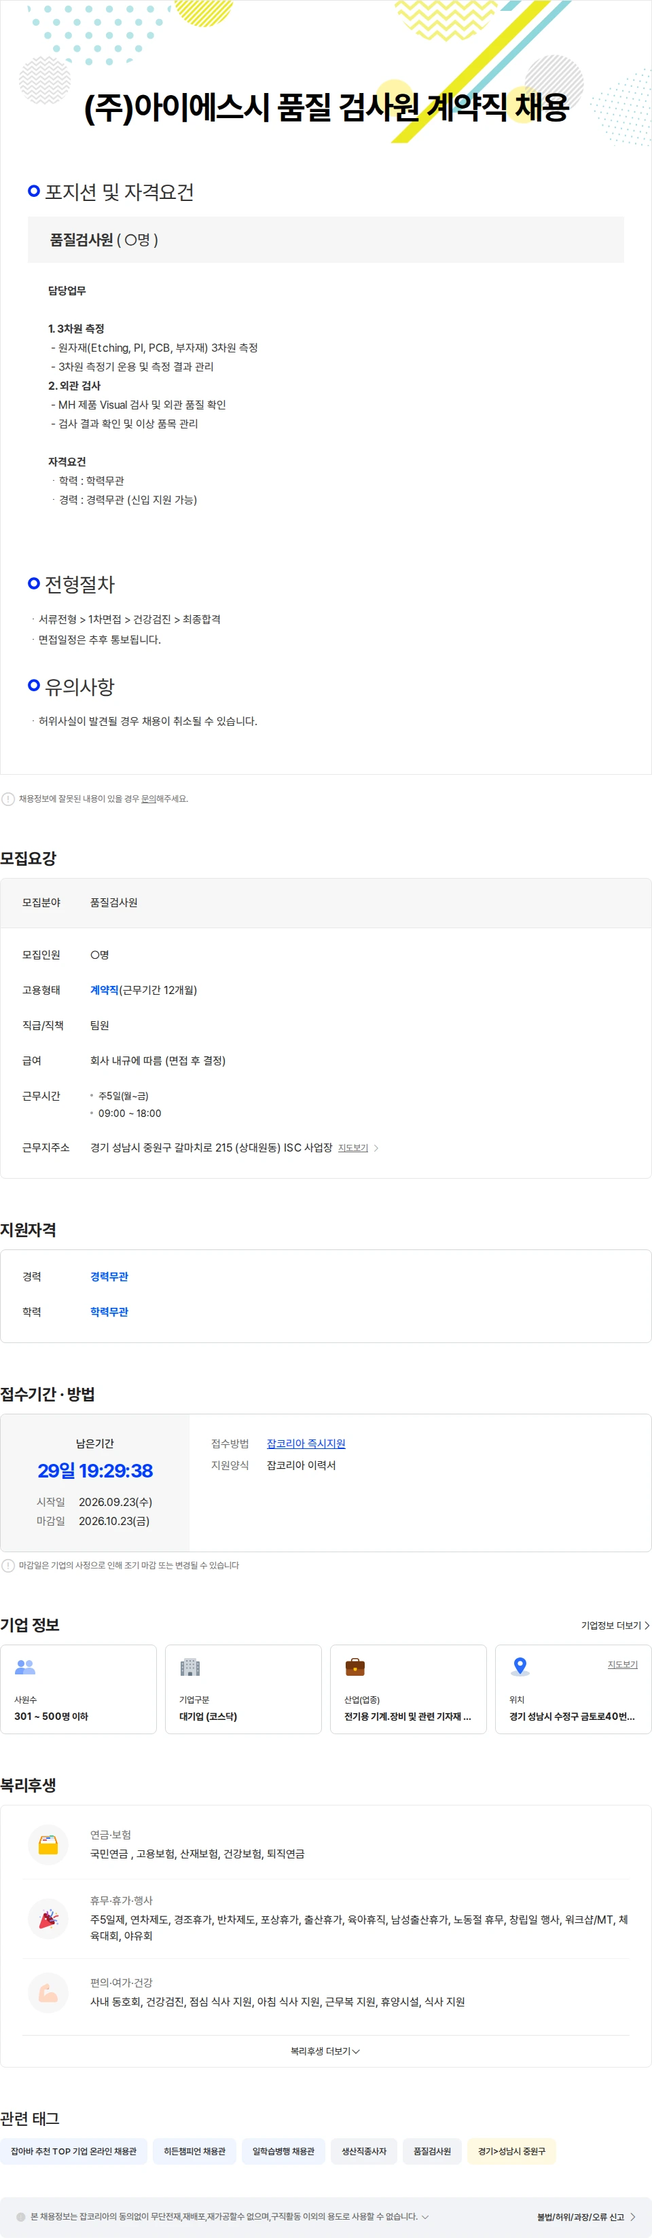
Task: Click the pension and insurance benefits icon
Action: click(x=49, y=1844)
